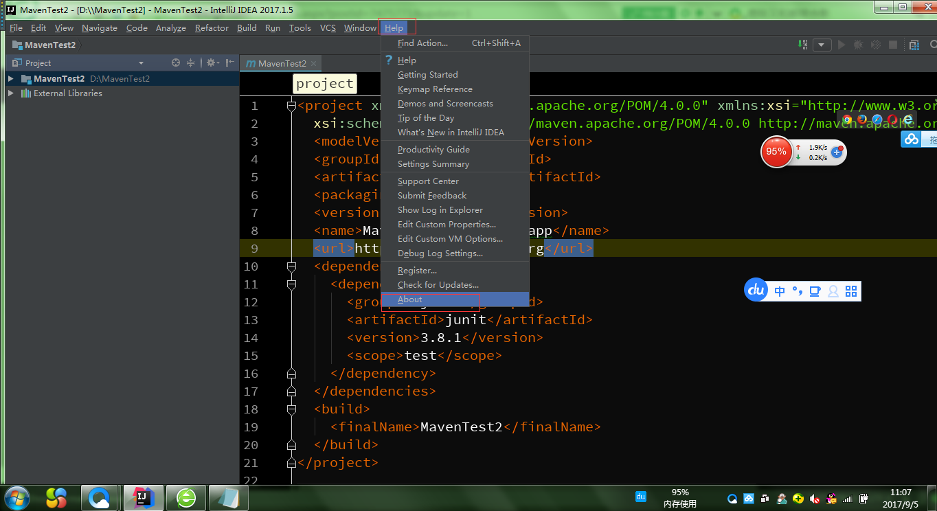Open in Chrome browser icon in editor

pyautogui.click(x=847, y=120)
